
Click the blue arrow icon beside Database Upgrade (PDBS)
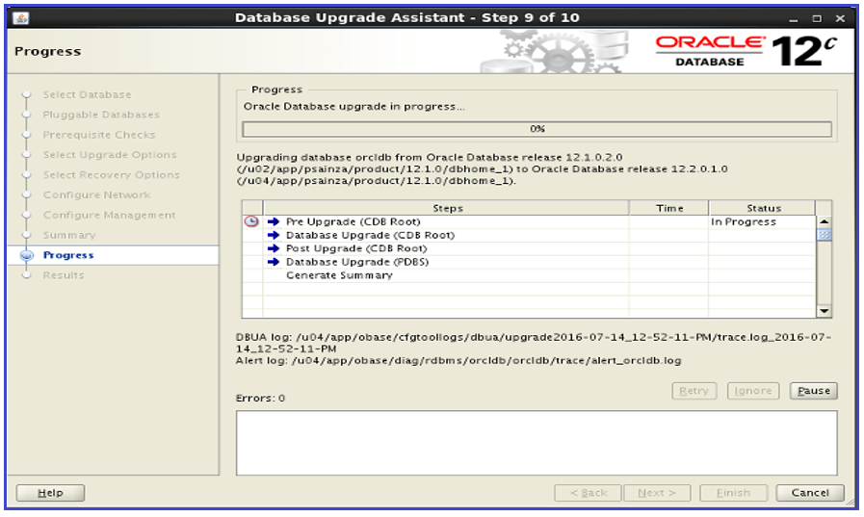pos(274,262)
